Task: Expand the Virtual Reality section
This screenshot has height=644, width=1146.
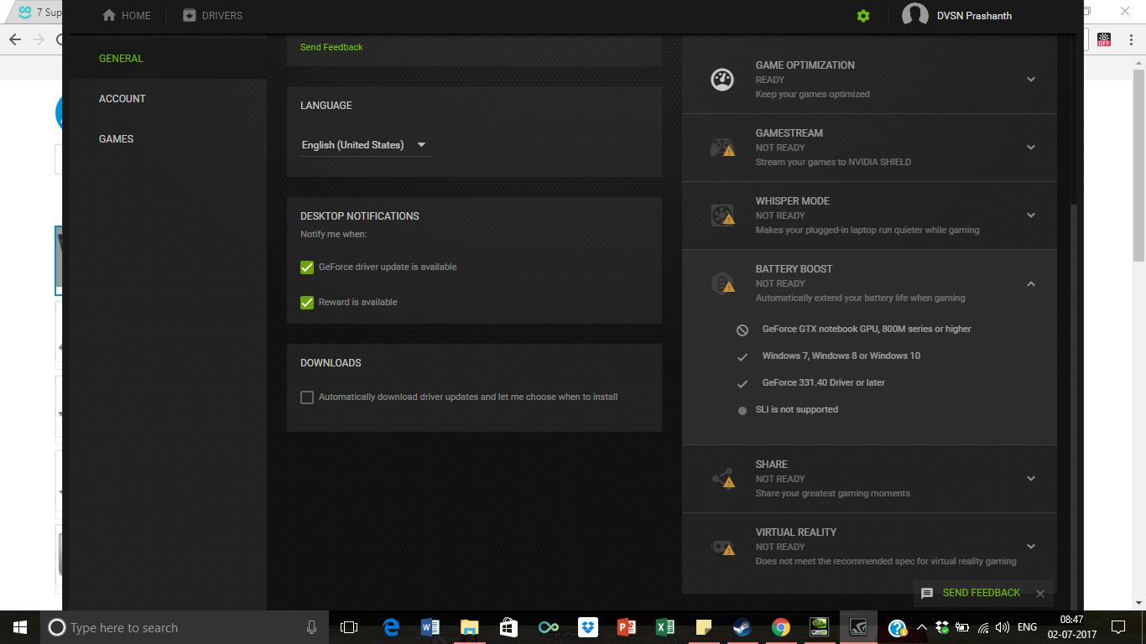Action: coord(1031,547)
